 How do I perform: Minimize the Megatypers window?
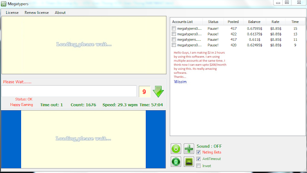(x=278, y=2)
